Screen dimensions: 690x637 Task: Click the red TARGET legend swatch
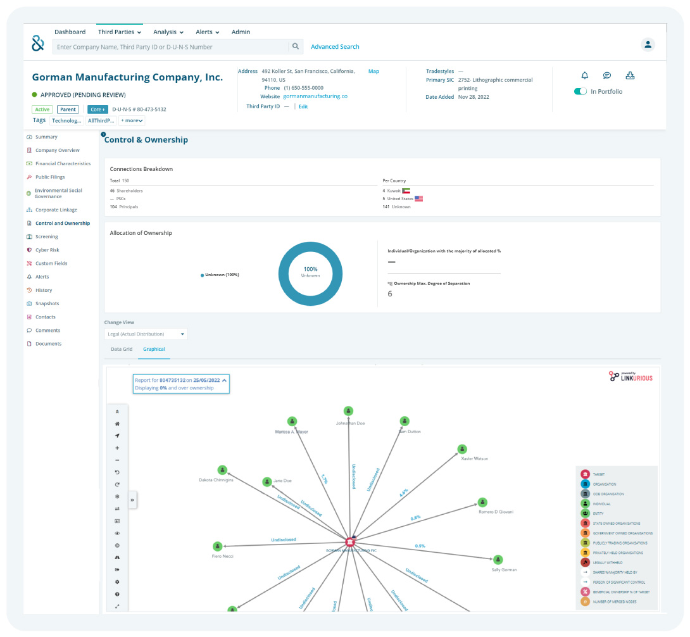[585, 474]
